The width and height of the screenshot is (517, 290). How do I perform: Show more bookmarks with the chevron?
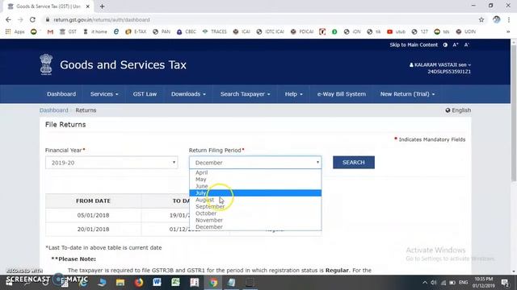(x=508, y=31)
